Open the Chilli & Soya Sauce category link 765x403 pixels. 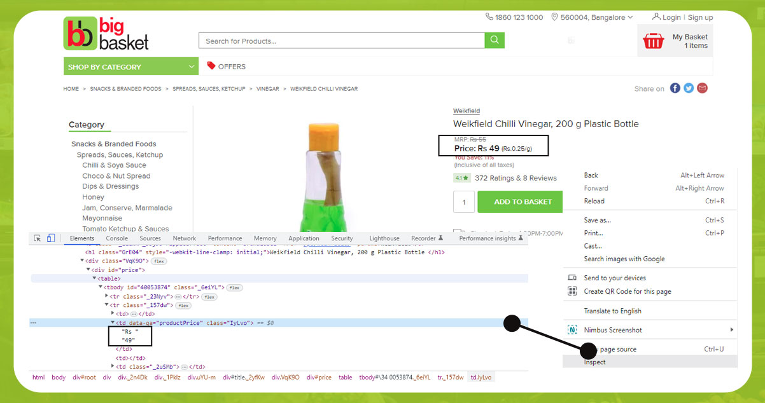pyautogui.click(x=114, y=165)
